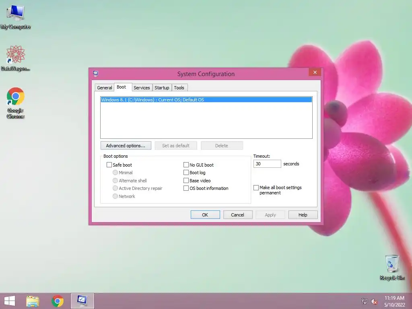
Task: Open Google Chrome desktop shortcut
Action: (x=16, y=103)
